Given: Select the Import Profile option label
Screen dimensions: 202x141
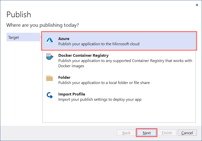Looking at the screenshot, I should (x=72, y=94).
